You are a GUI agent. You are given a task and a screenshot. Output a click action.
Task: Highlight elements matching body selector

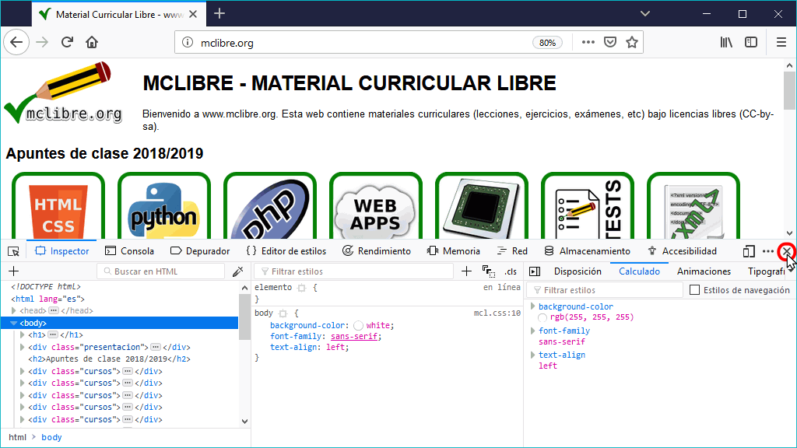[x=283, y=313]
